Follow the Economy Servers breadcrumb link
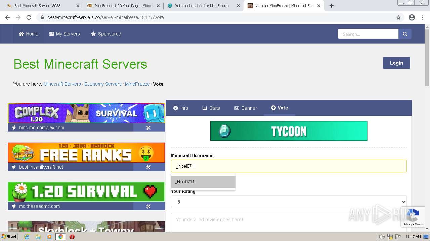The width and height of the screenshot is (430, 241). tap(103, 84)
